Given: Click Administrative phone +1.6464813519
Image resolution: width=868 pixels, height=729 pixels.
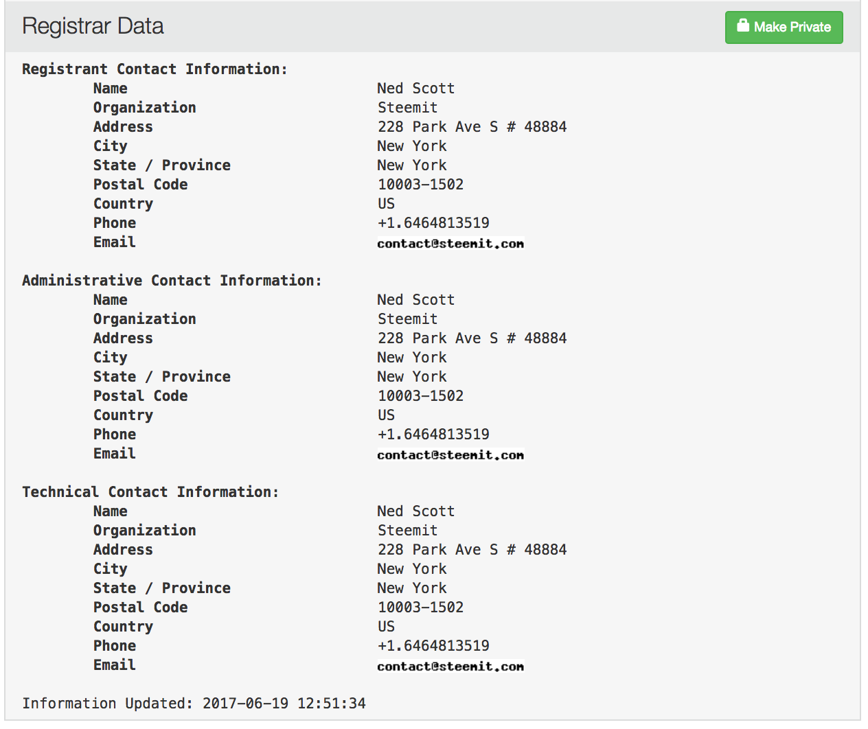Looking at the screenshot, I should pyautogui.click(x=433, y=435).
